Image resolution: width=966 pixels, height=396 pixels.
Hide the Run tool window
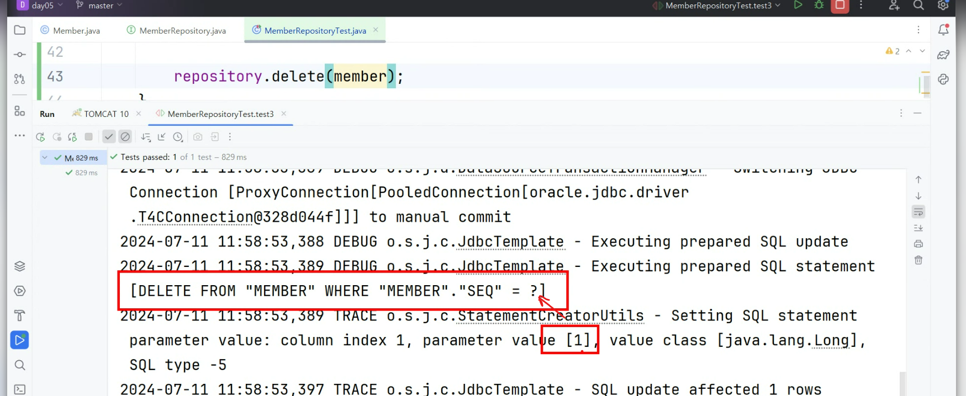click(x=917, y=113)
